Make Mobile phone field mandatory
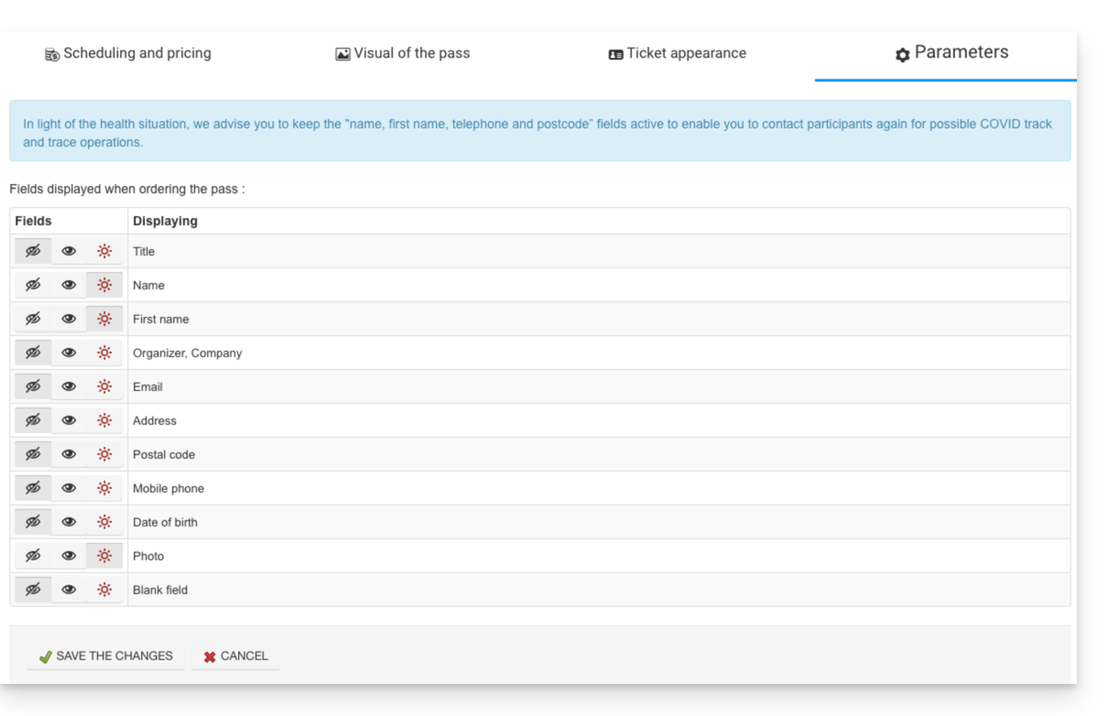This screenshot has width=1109, height=716. pyautogui.click(x=104, y=488)
